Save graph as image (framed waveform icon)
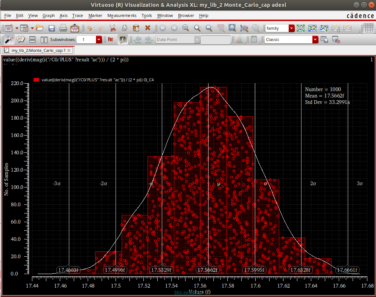This screenshot has height=297, width=376. (75, 28)
